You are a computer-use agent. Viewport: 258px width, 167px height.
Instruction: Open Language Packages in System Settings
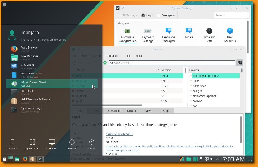(168, 35)
